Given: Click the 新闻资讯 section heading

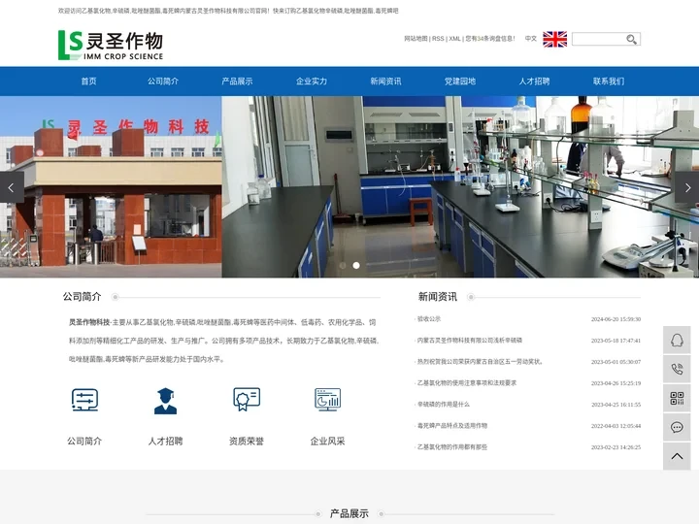Looking at the screenshot, I should [x=437, y=297].
